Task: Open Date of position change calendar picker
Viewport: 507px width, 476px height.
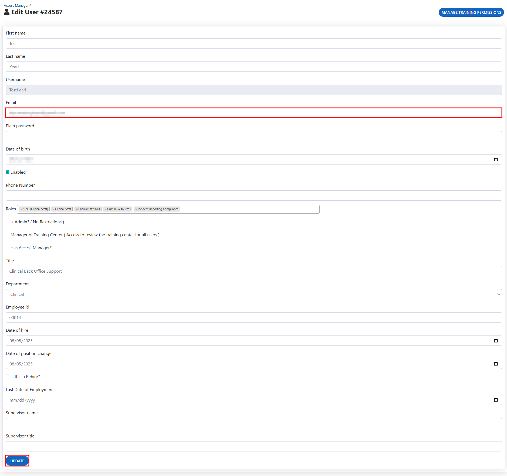Action: point(496,364)
